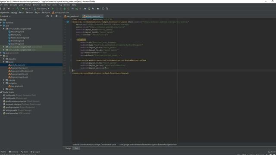Run the app with the green play icon

[53, 9]
